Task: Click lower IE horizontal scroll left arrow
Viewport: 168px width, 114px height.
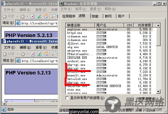Action: point(4,104)
